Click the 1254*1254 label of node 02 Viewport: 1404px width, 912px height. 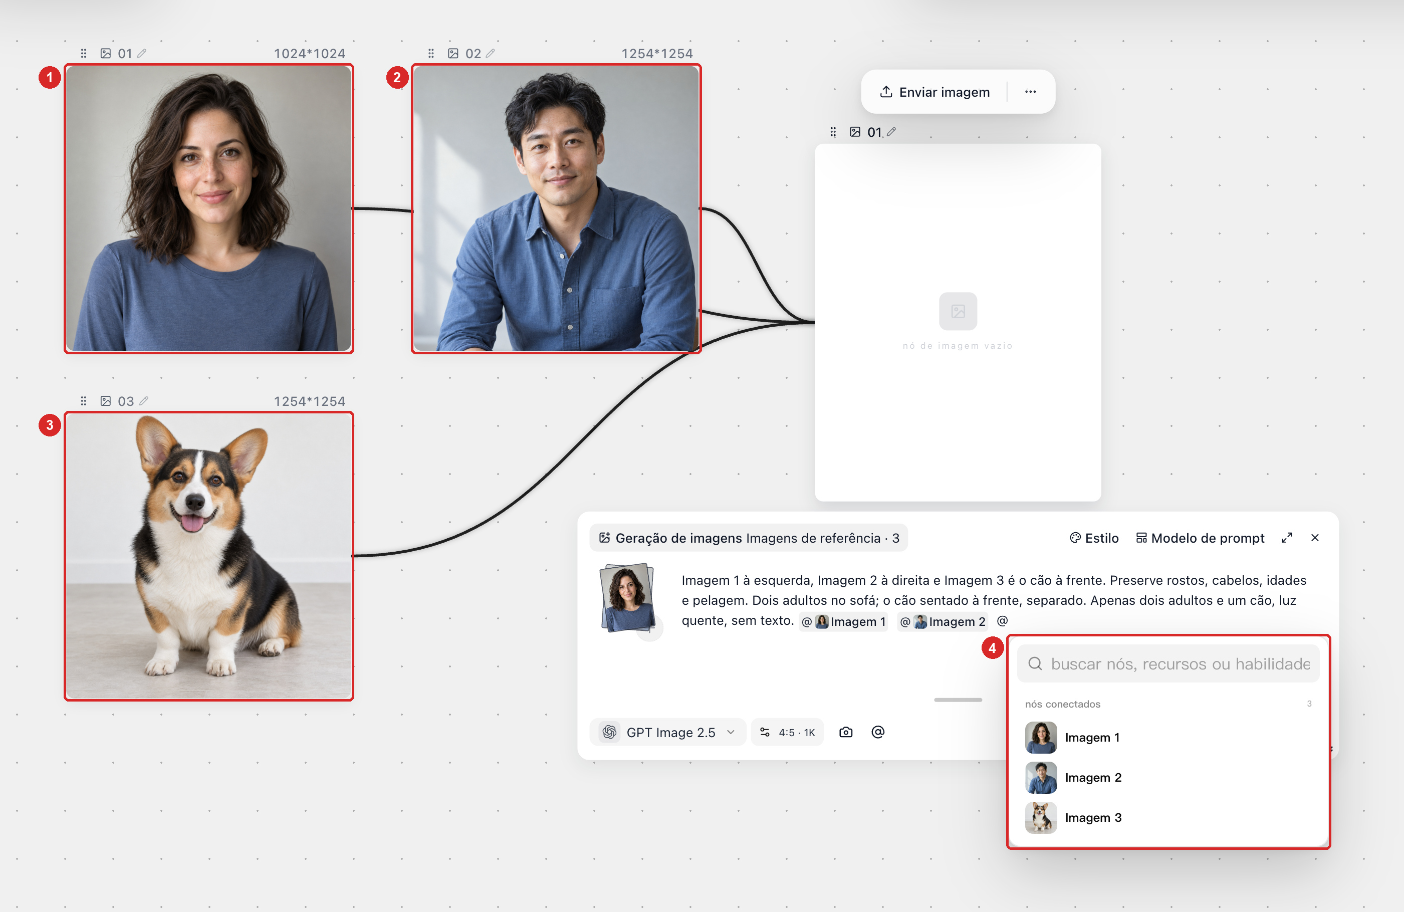pyautogui.click(x=656, y=54)
